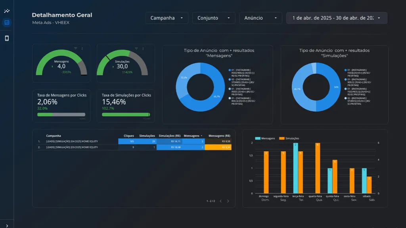Sort table by Campanha column header
Image resolution: width=406 pixels, height=228 pixels.
coord(54,136)
